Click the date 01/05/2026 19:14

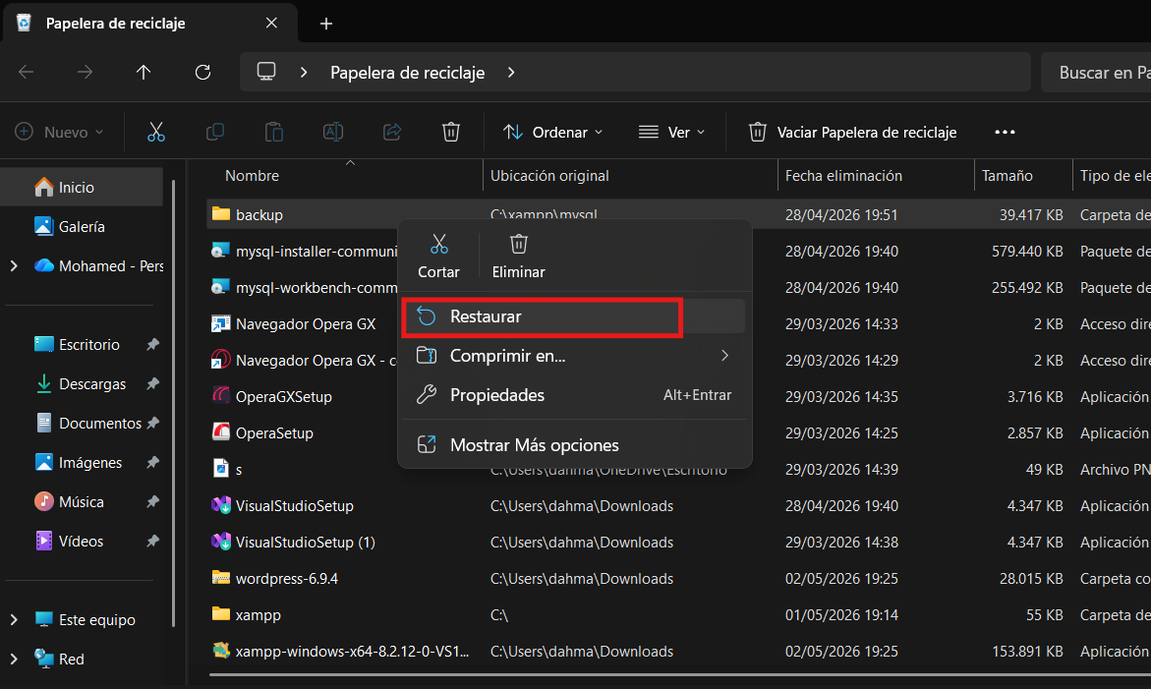pyautogui.click(x=841, y=615)
